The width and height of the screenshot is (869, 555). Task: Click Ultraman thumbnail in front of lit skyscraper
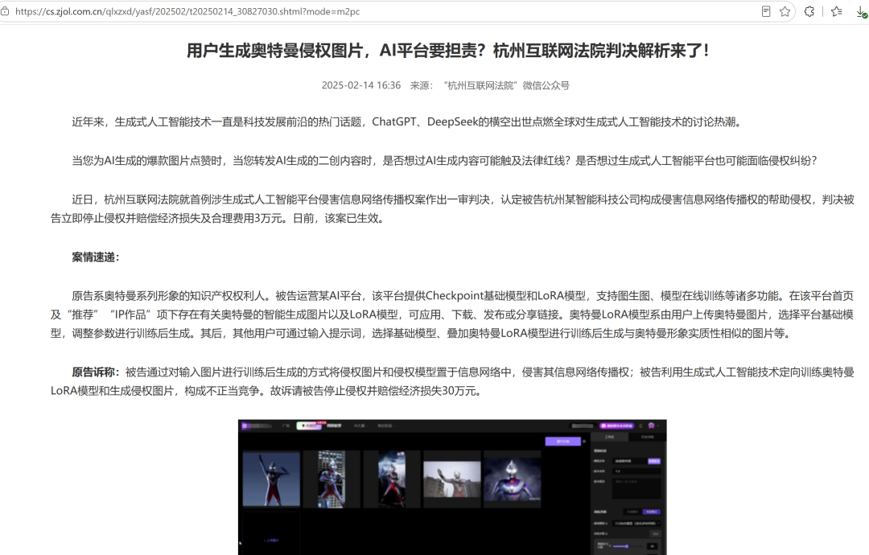point(332,479)
